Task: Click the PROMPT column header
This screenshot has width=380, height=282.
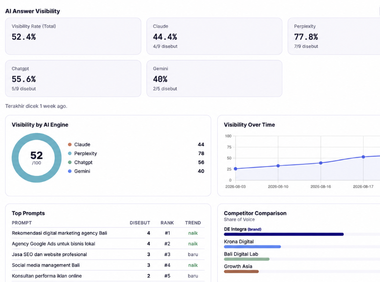Action: coord(22,223)
